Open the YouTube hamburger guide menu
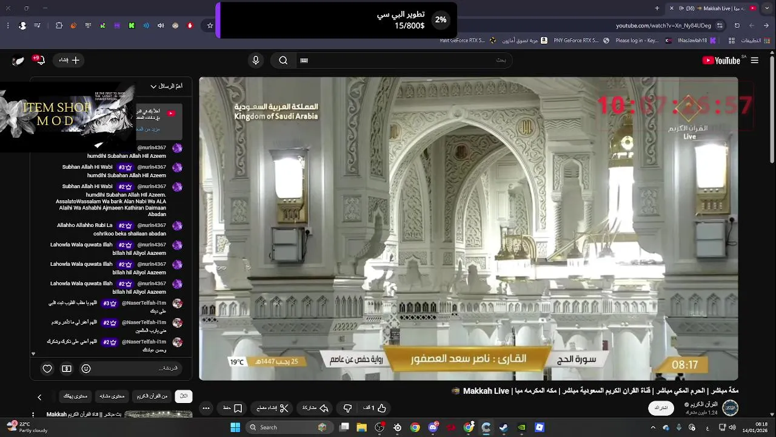The image size is (776, 437). (x=754, y=60)
